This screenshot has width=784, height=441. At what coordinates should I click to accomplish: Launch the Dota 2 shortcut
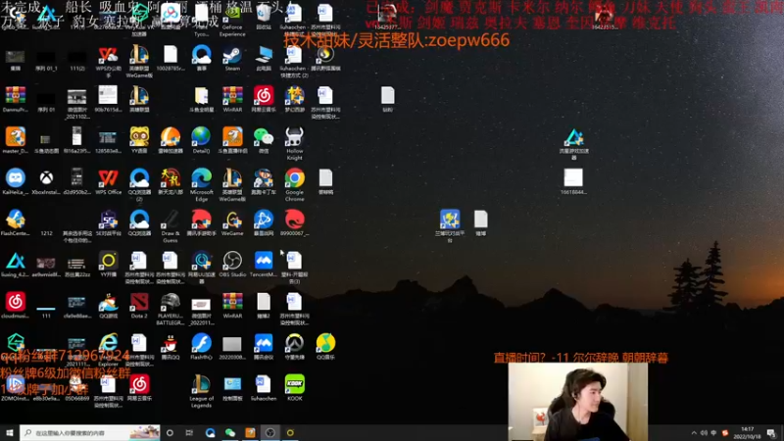point(139,306)
